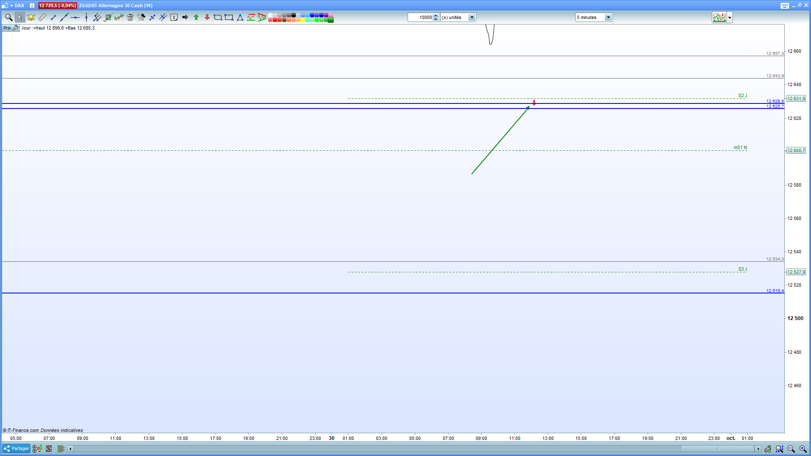This screenshot has height=456, width=811.
Task: Open the 5 minutes timeframe dropdown
Action: pyautogui.click(x=608, y=17)
